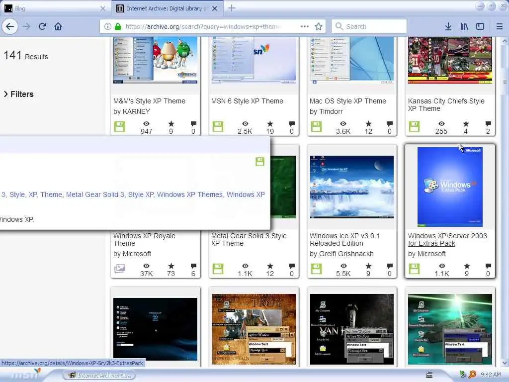Screen dimensions: 509x382
Task: Open the browser home page
Action: click(x=58, y=26)
